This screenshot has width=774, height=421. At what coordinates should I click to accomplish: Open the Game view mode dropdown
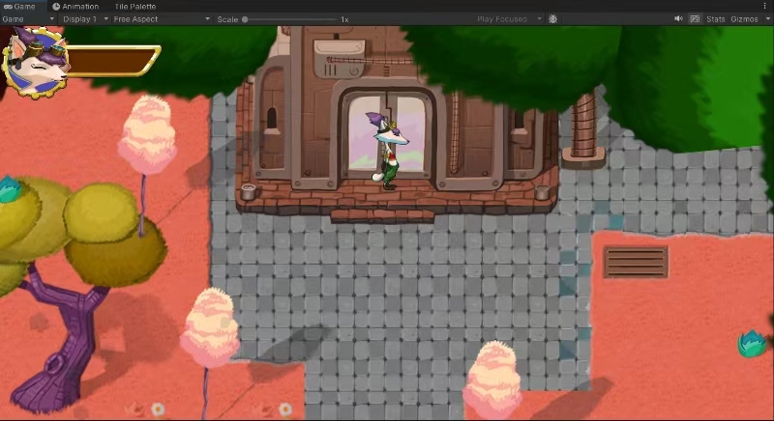[x=28, y=19]
